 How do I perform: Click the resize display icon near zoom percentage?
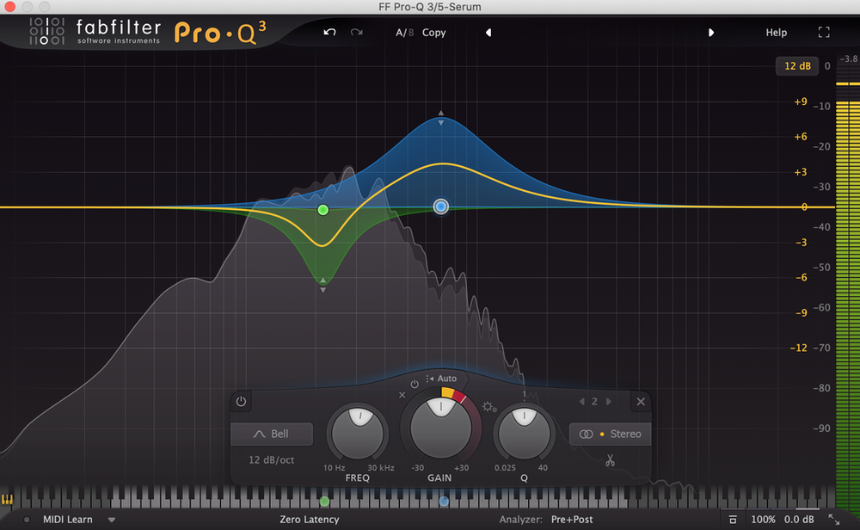tap(732, 519)
